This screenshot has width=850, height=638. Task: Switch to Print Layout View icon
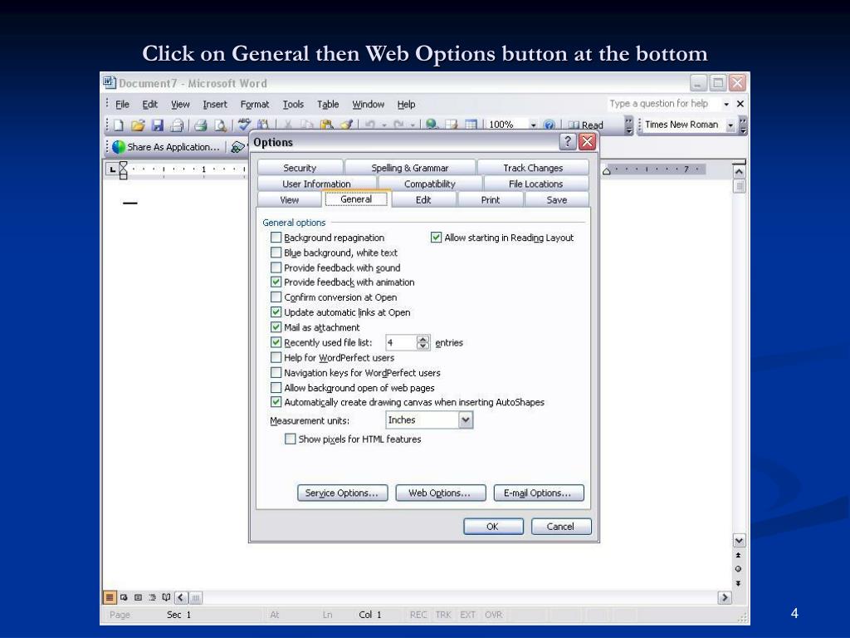pos(139,597)
